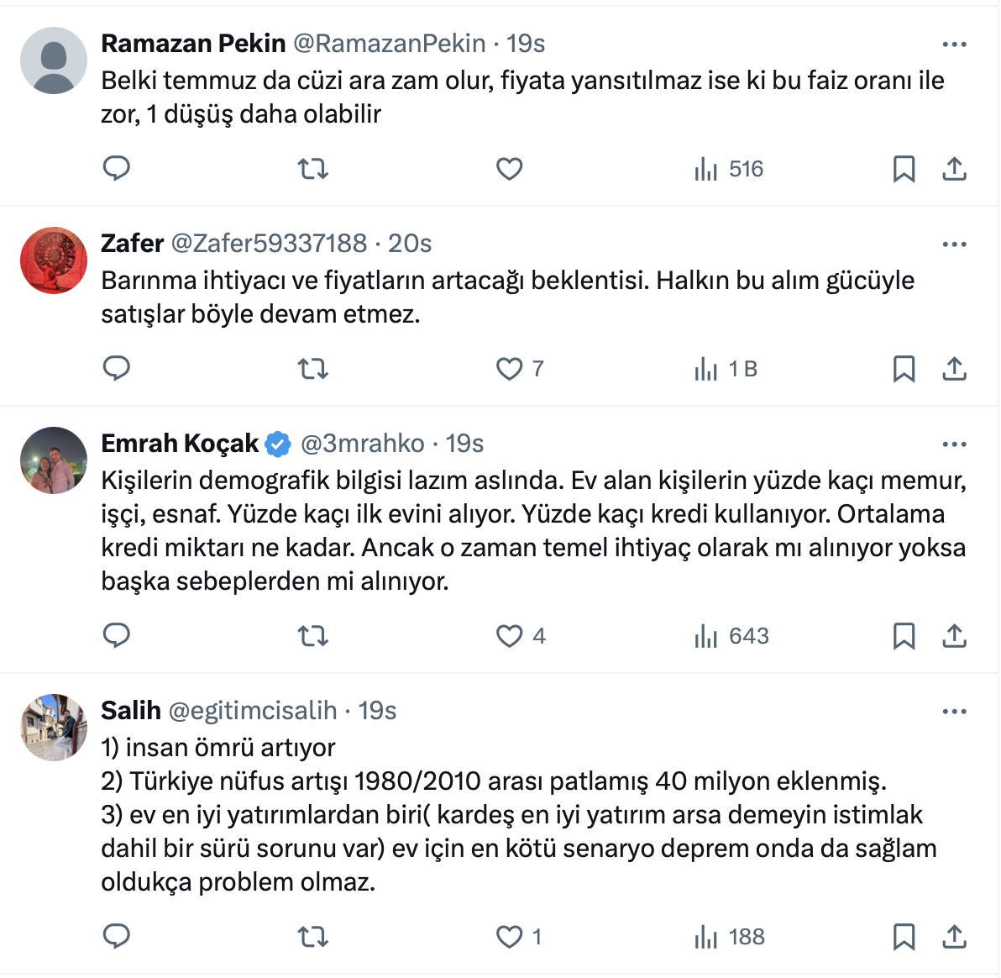View analytics showing 188 views

(729, 937)
